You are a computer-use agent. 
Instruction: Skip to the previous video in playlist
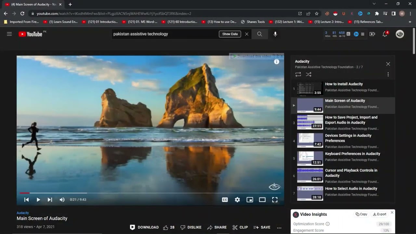(x=27, y=200)
